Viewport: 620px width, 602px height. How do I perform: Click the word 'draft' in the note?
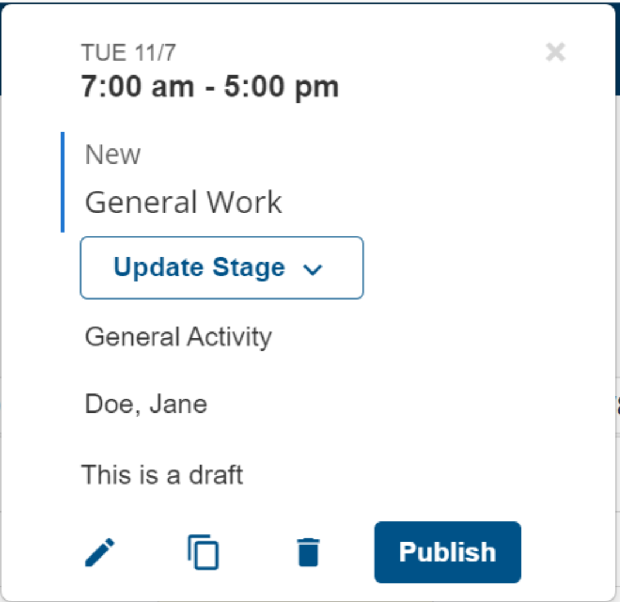(x=215, y=475)
